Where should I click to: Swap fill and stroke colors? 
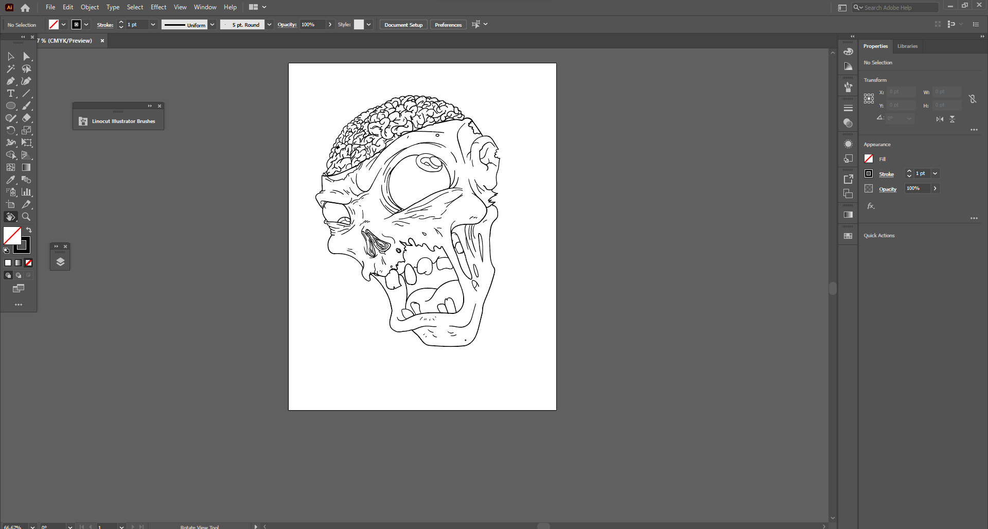click(x=29, y=230)
